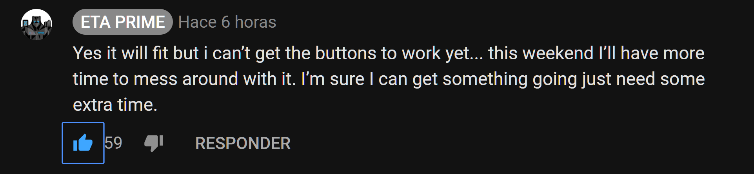Image resolution: width=754 pixels, height=174 pixels.
Task: Click the blue thumbs-up like icon
Action: click(x=83, y=143)
